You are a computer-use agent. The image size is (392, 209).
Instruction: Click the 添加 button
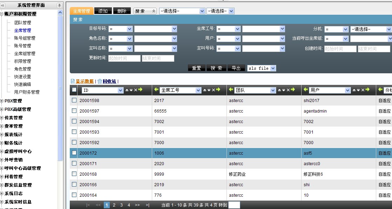[x=103, y=11]
